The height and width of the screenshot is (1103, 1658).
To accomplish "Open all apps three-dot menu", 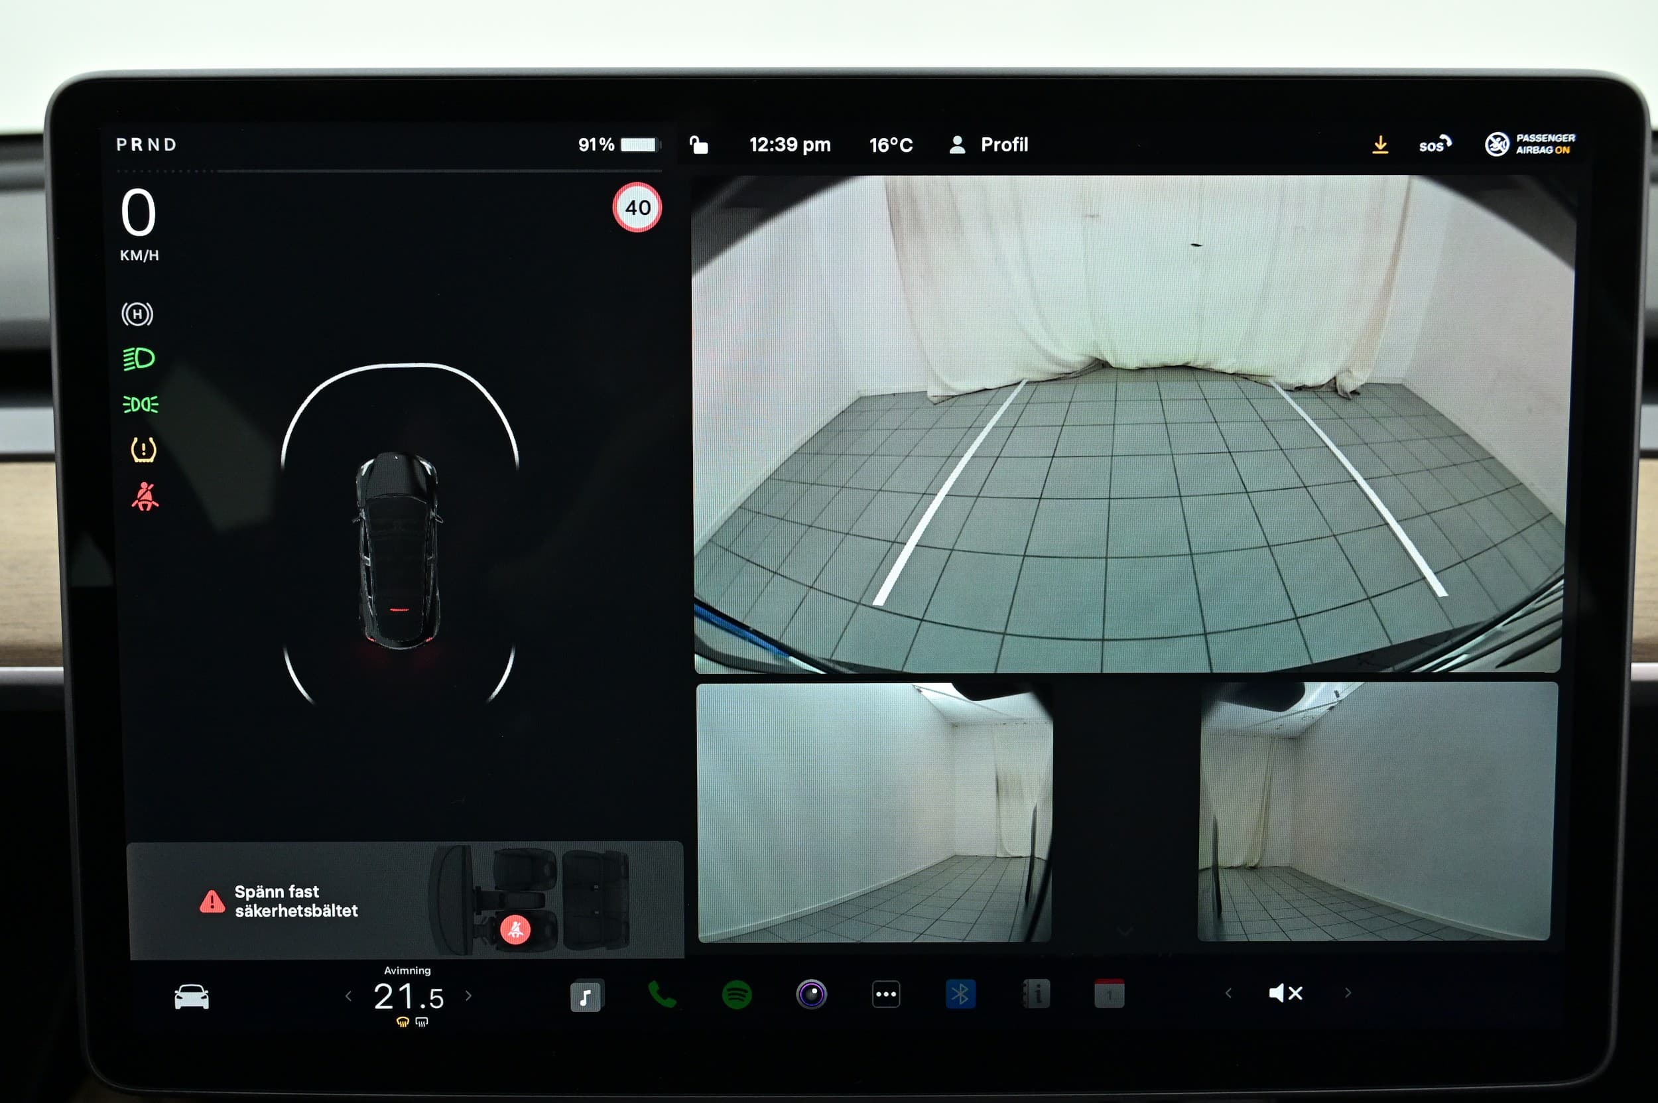I will [885, 995].
